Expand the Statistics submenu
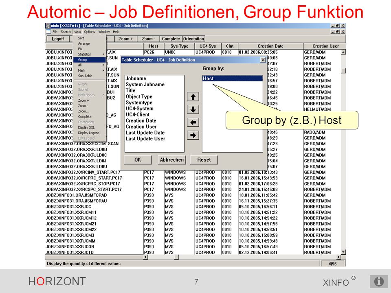391x293 pixels. pyautogui.click(x=90, y=54)
